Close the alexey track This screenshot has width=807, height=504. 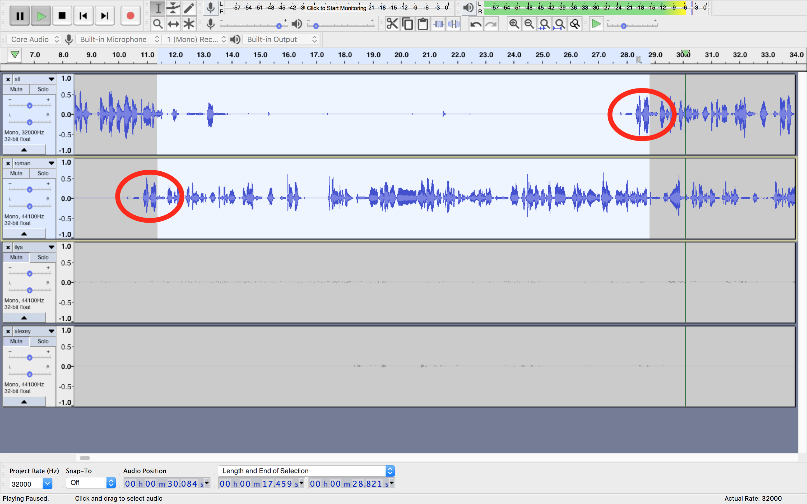[8, 331]
